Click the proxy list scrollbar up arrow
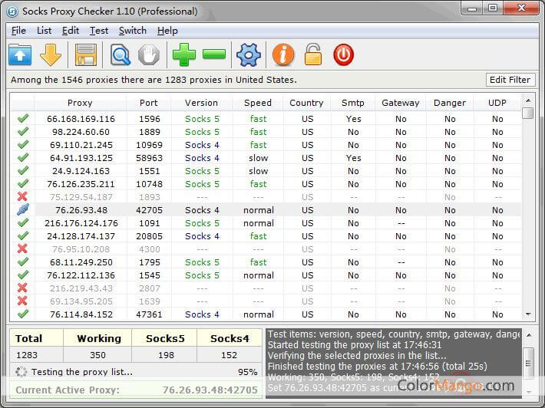Image resolution: width=545 pixels, height=408 pixels. click(527, 101)
